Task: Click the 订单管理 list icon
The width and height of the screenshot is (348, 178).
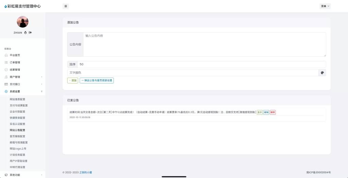Action: (x=6, y=62)
